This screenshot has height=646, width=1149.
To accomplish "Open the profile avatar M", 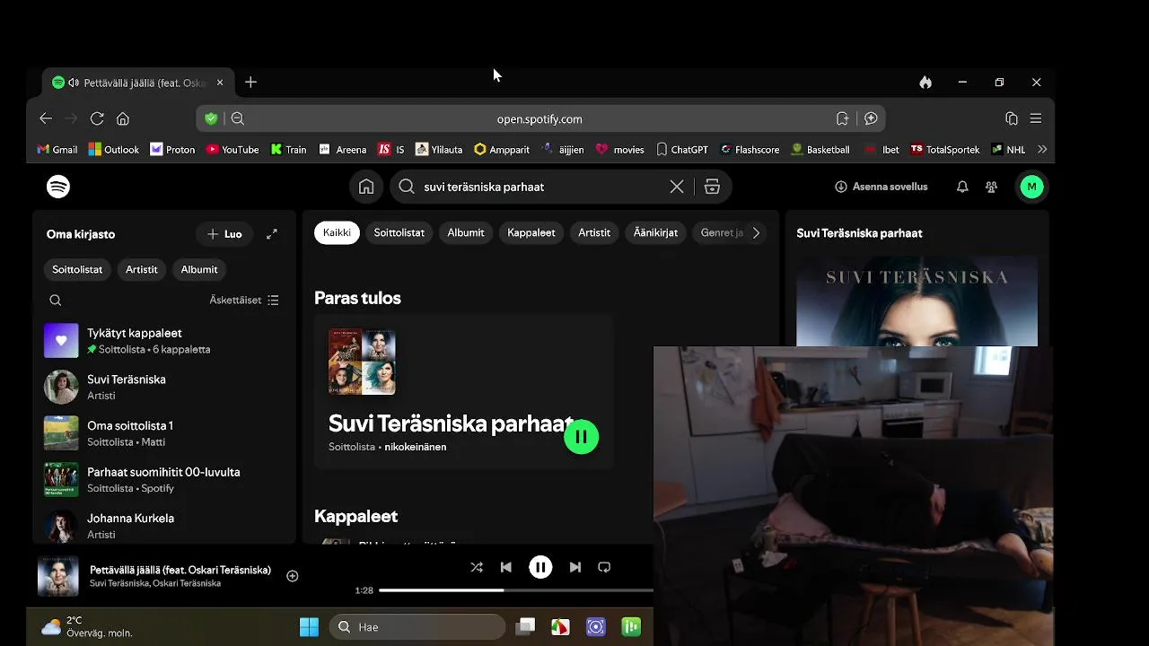I will [1031, 187].
